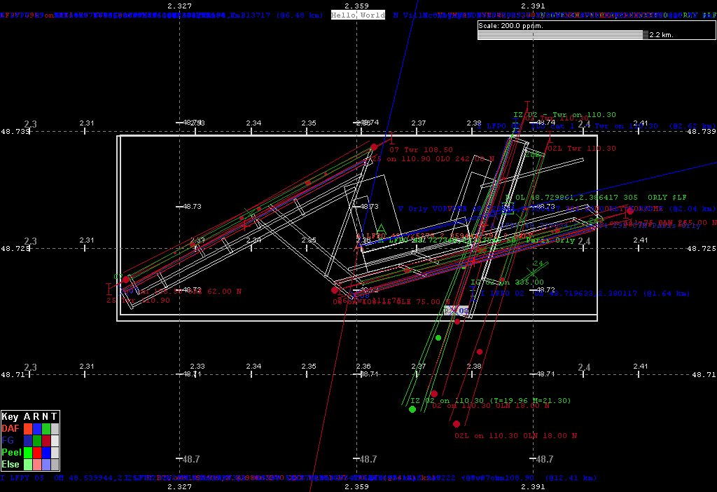This screenshot has height=492, width=717.
Task: Click the red dot above 02L on 110.30
Action: pyautogui.click(x=457, y=424)
